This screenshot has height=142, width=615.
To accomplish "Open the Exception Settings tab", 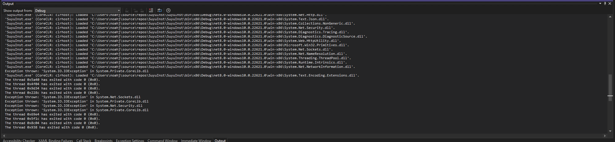I will pos(130,141).
